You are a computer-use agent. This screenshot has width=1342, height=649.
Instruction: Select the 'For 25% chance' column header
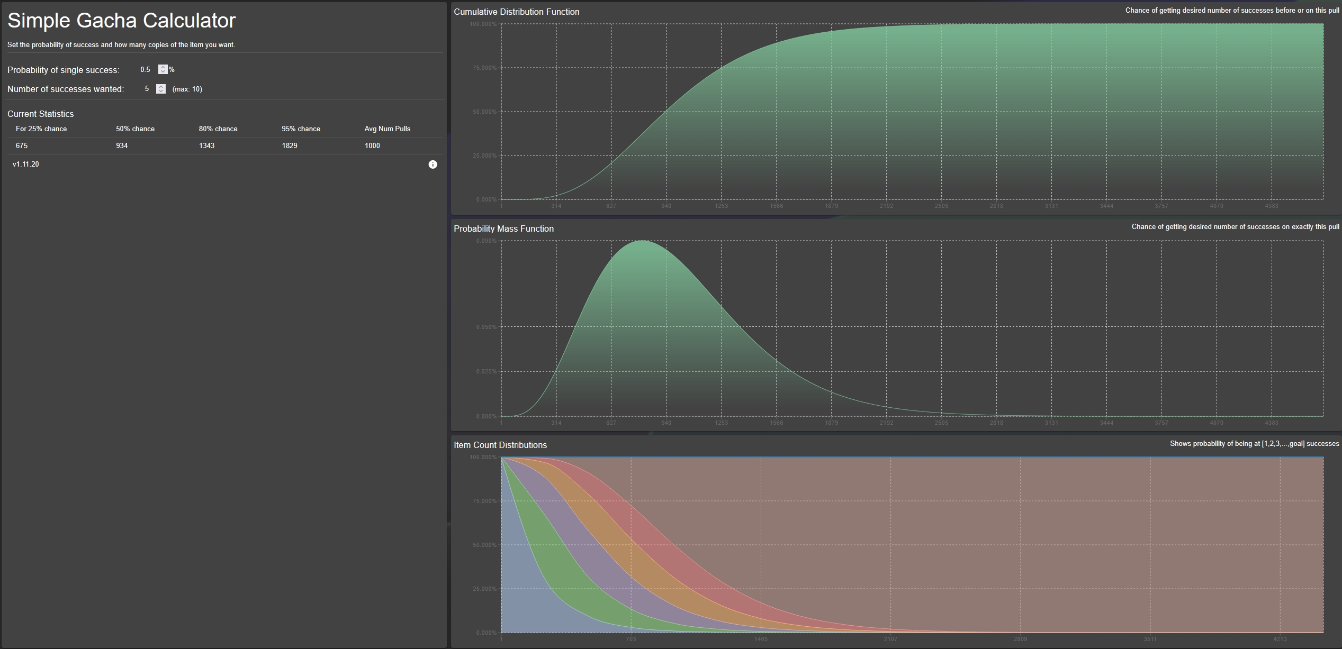click(41, 129)
